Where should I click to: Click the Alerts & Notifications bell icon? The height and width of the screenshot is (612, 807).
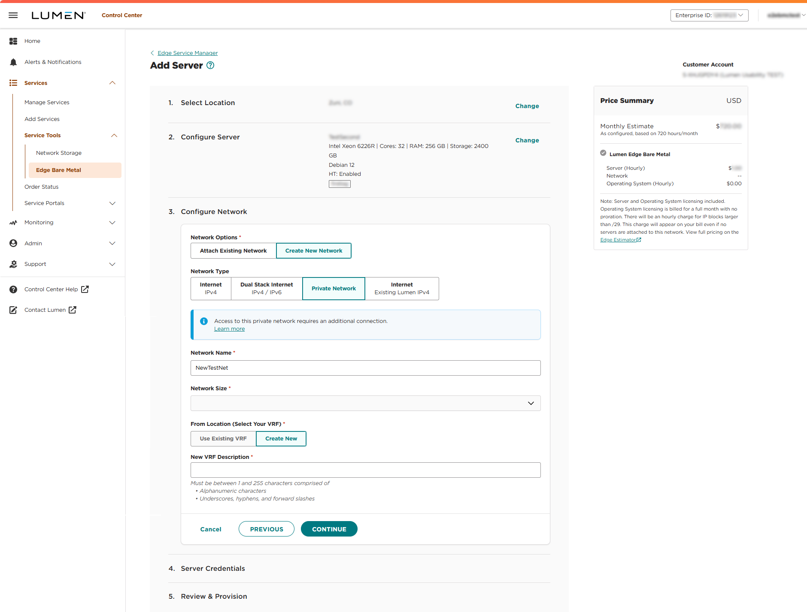click(x=13, y=62)
